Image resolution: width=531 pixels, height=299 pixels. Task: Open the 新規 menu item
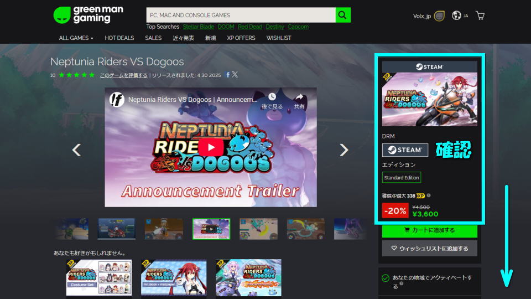(210, 38)
